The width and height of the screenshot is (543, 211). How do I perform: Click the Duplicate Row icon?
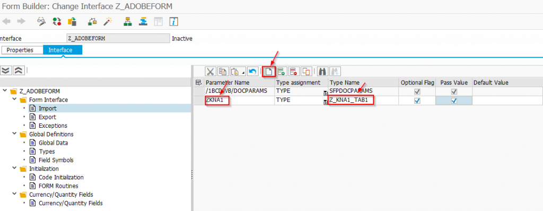[306, 72]
